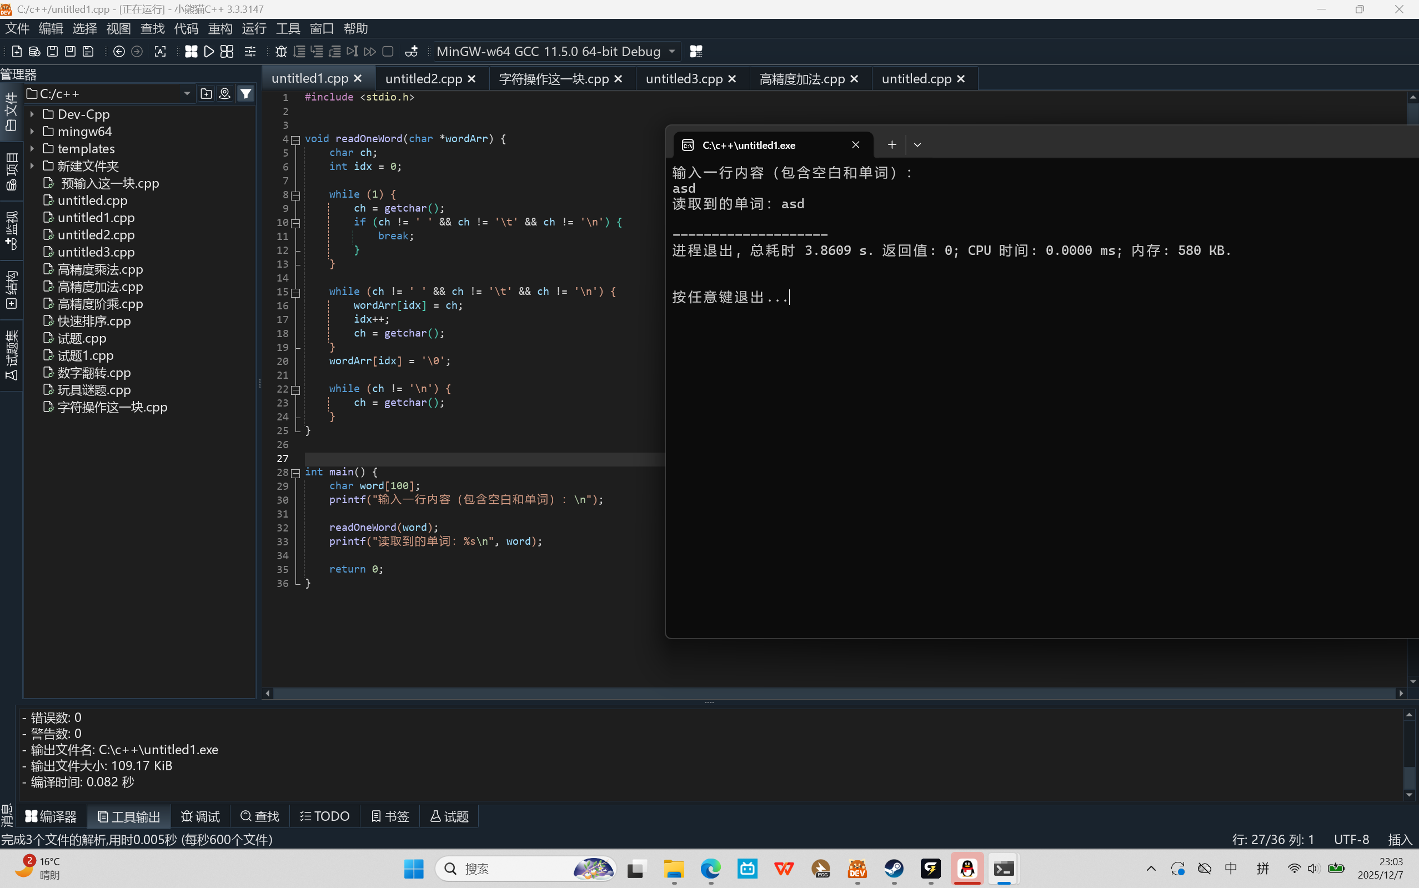Collapse the fold marker at line 28

295,473
